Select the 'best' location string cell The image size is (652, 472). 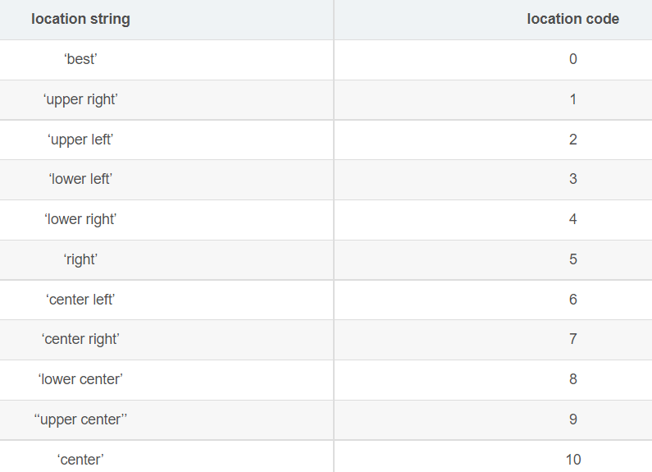click(x=80, y=59)
